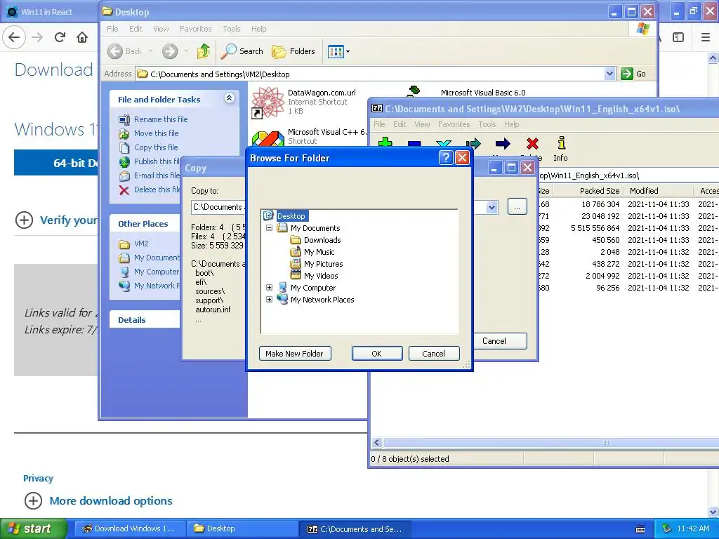Expand More download options on web page
Screen dimensions: 719x539
tap(98, 500)
